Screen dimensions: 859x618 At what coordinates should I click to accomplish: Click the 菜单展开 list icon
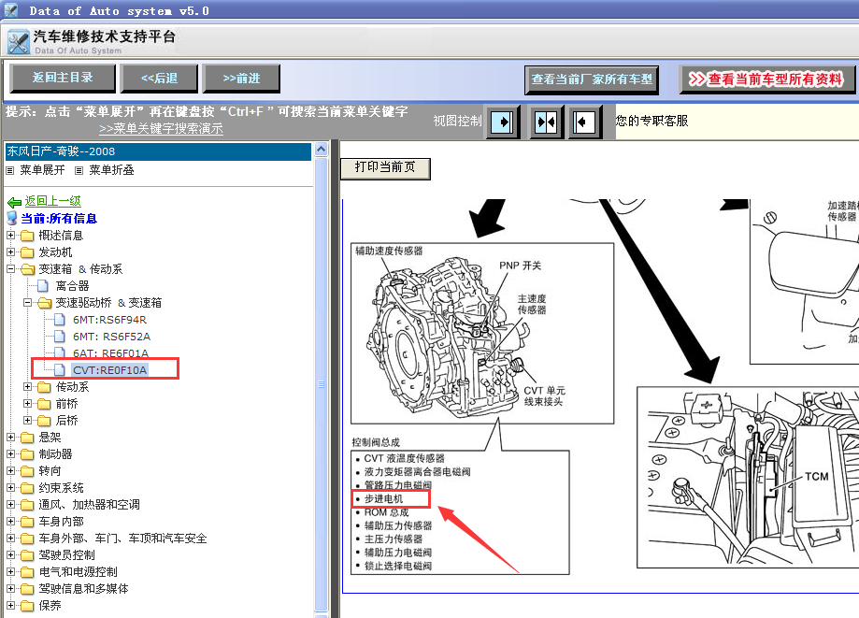click(x=10, y=170)
